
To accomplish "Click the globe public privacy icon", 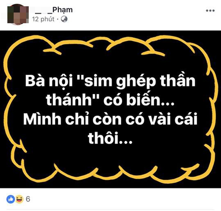I will click(64, 19).
